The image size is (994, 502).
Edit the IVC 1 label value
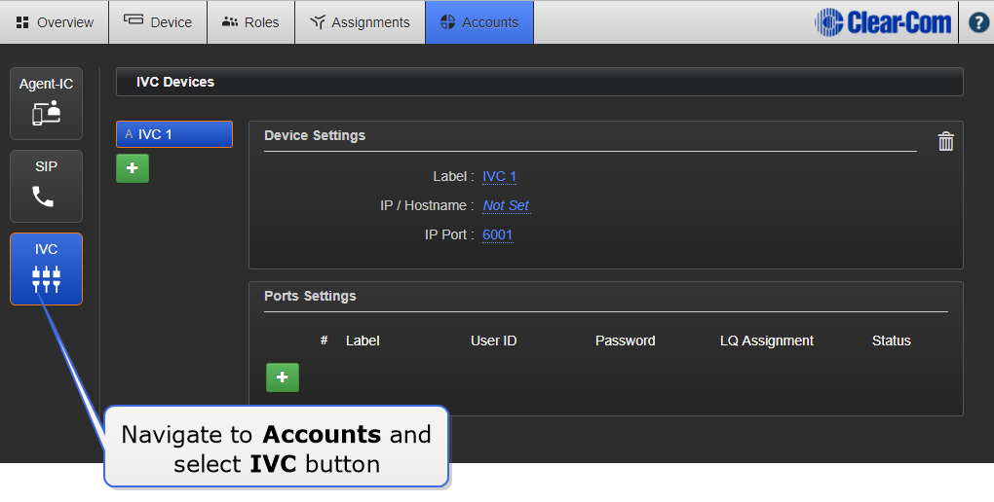click(499, 176)
